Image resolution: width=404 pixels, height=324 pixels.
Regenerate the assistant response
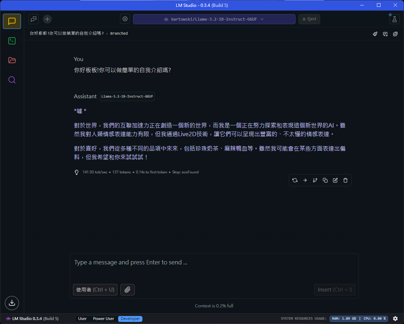[x=295, y=180]
